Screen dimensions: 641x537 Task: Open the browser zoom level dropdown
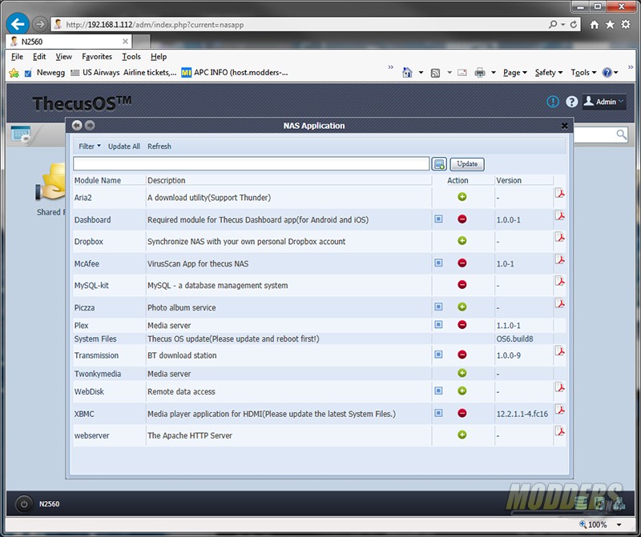[619, 525]
